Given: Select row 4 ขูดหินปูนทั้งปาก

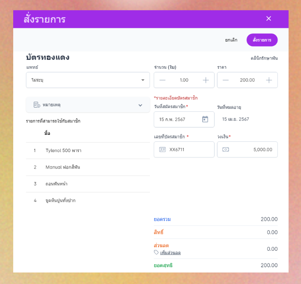Looking at the screenshot, I should (88, 201).
